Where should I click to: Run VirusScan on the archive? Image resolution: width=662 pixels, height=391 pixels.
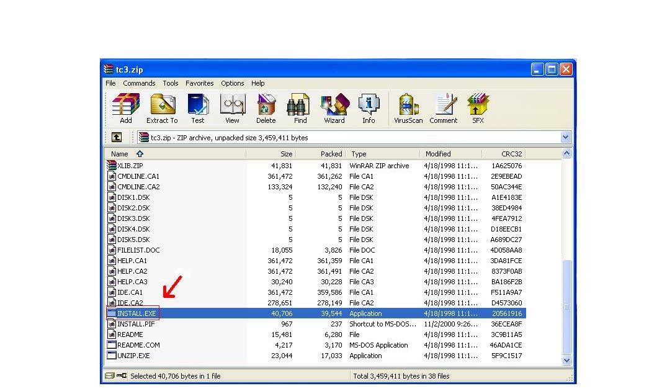[408, 109]
